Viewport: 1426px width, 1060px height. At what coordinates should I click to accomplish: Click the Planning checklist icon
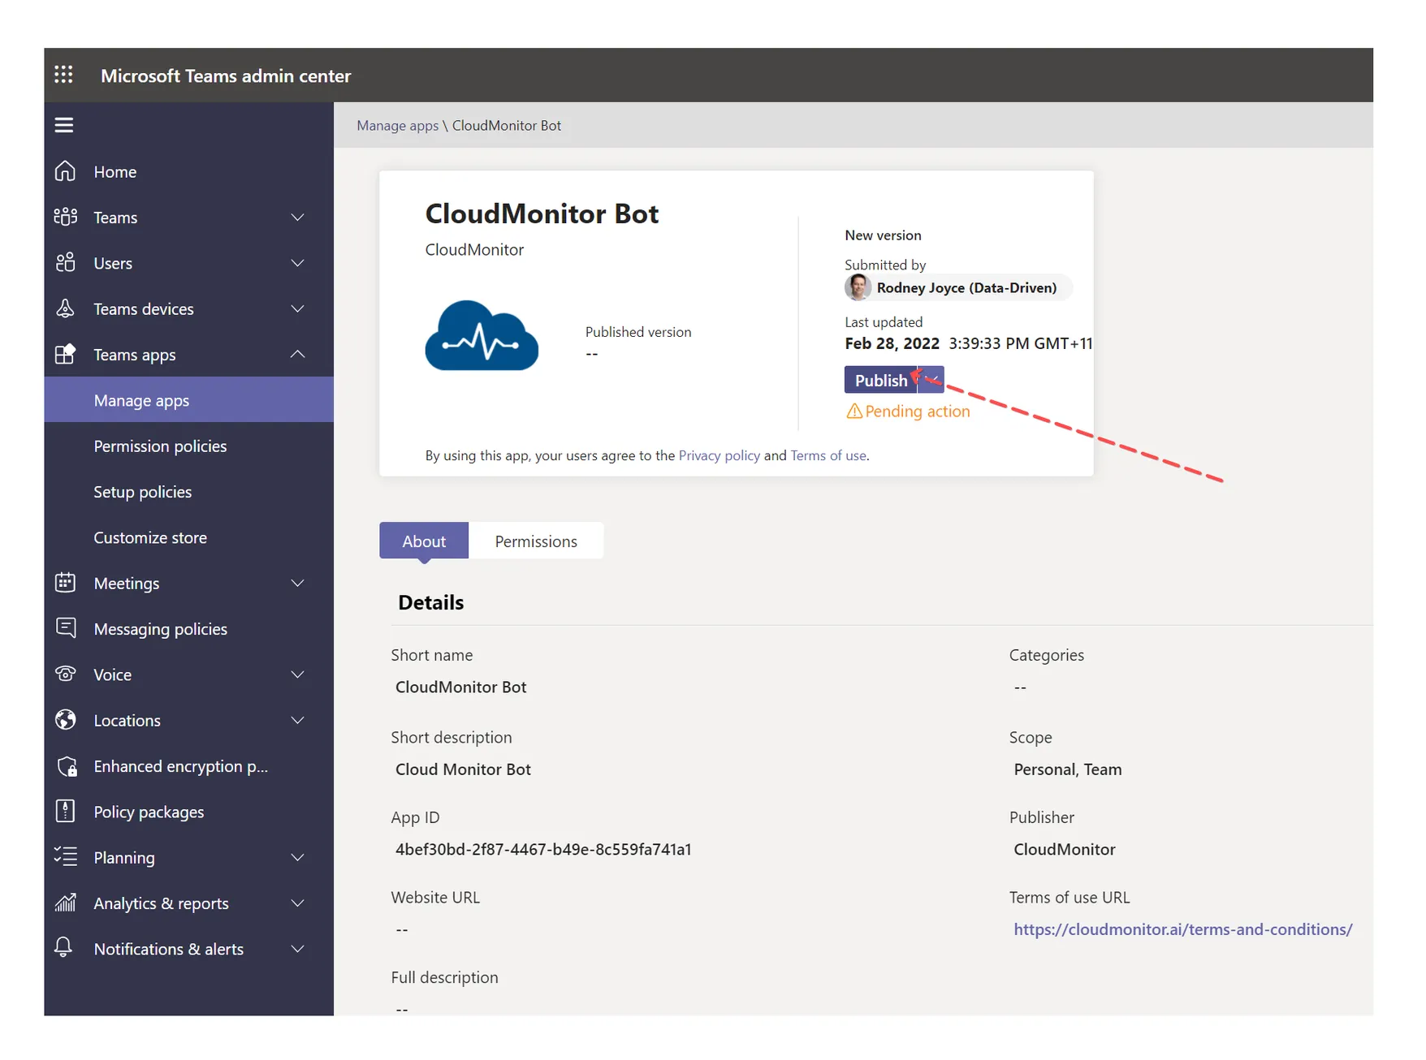pos(65,856)
